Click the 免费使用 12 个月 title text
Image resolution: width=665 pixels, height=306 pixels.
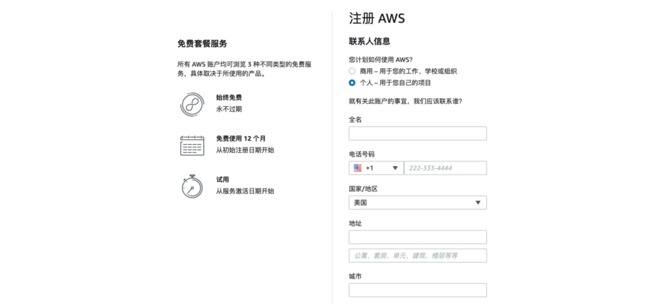click(241, 139)
